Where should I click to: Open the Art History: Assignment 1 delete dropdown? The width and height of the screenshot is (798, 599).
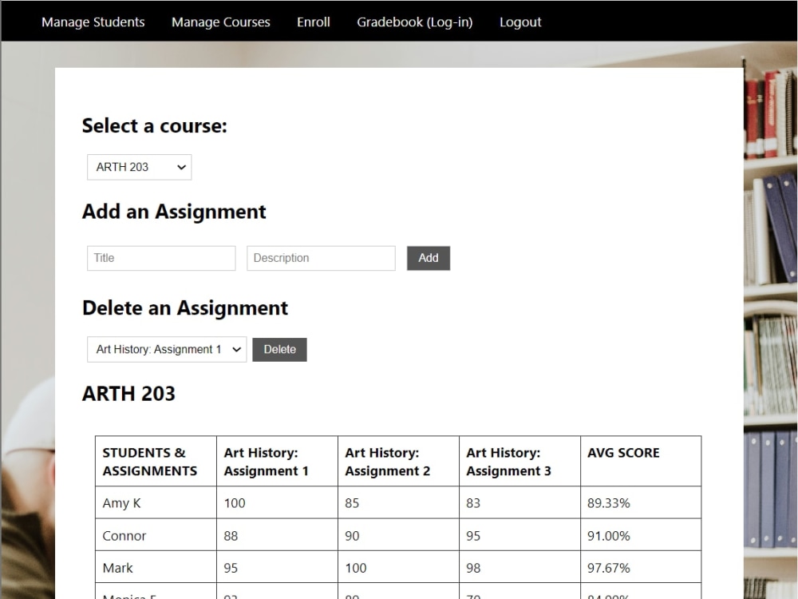167,350
